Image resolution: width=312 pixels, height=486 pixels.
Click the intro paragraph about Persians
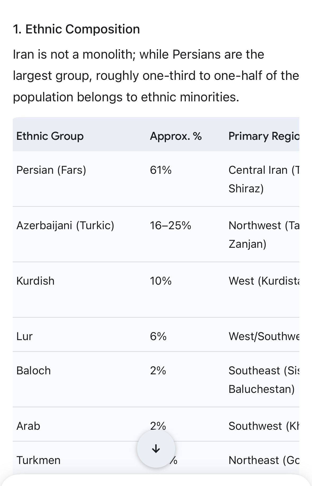tap(156, 76)
